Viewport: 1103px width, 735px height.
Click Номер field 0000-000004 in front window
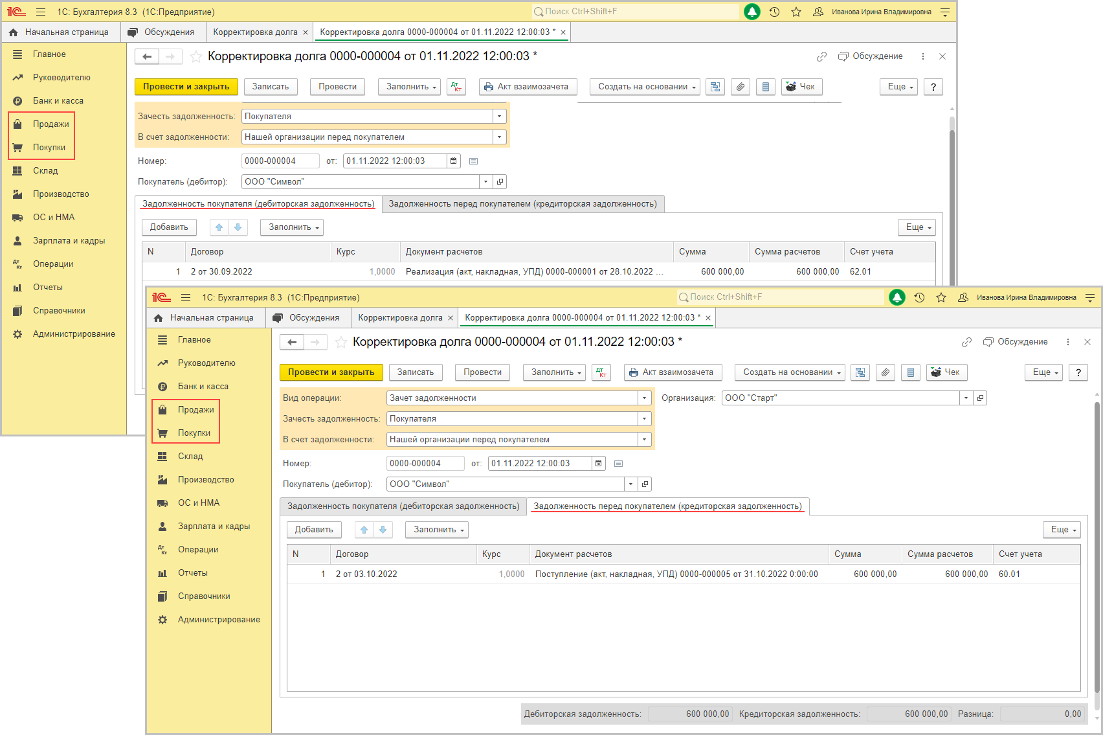click(x=425, y=464)
